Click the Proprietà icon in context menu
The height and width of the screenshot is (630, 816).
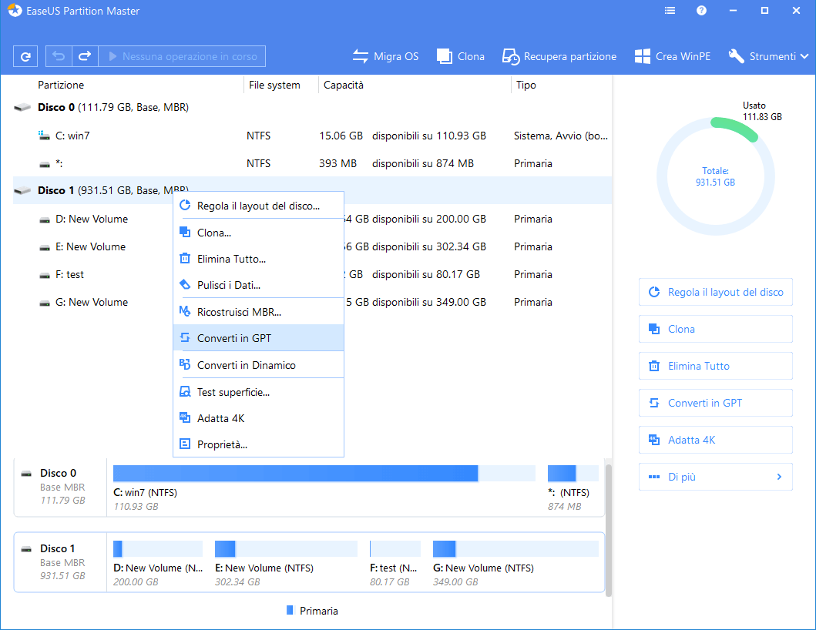[185, 444]
